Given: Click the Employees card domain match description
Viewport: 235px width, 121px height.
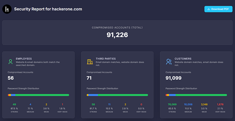Looking at the screenshot, I should click(x=38, y=64).
